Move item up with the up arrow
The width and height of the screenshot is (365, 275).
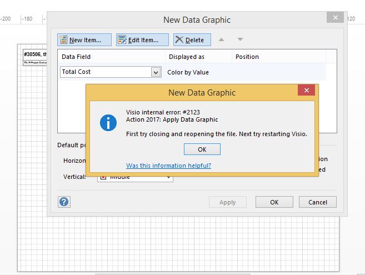pos(221,39)
